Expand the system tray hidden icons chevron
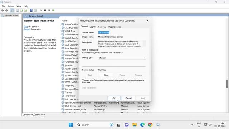The image size is (229, 129). pos(192,125)
